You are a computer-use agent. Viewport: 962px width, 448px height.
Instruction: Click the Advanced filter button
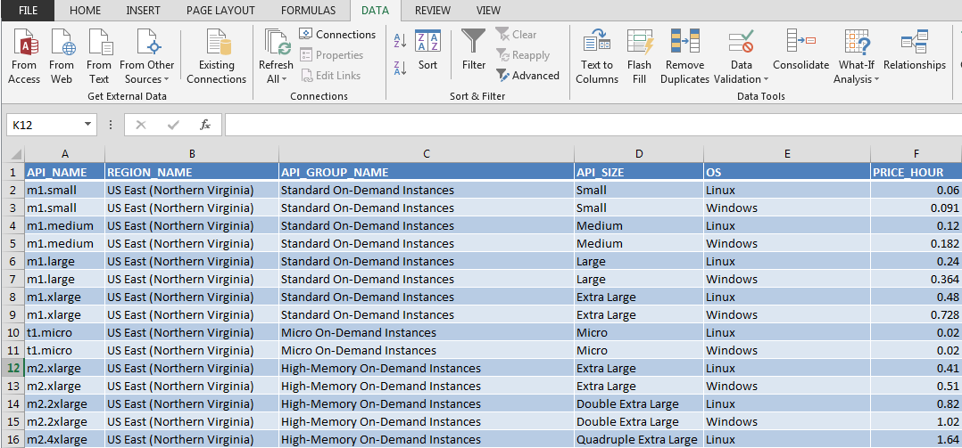coord(528,76)
